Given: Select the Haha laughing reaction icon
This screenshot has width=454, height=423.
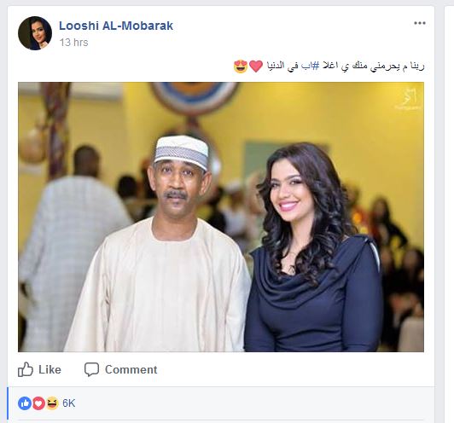Looking at the screenshot, I should (52, 403).
